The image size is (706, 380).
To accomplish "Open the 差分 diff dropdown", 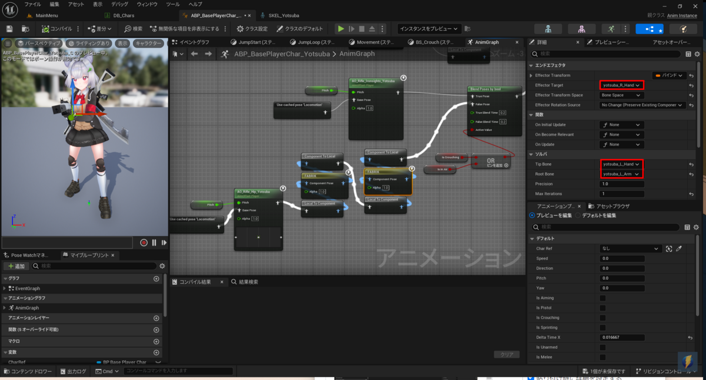I will (100, 28).
